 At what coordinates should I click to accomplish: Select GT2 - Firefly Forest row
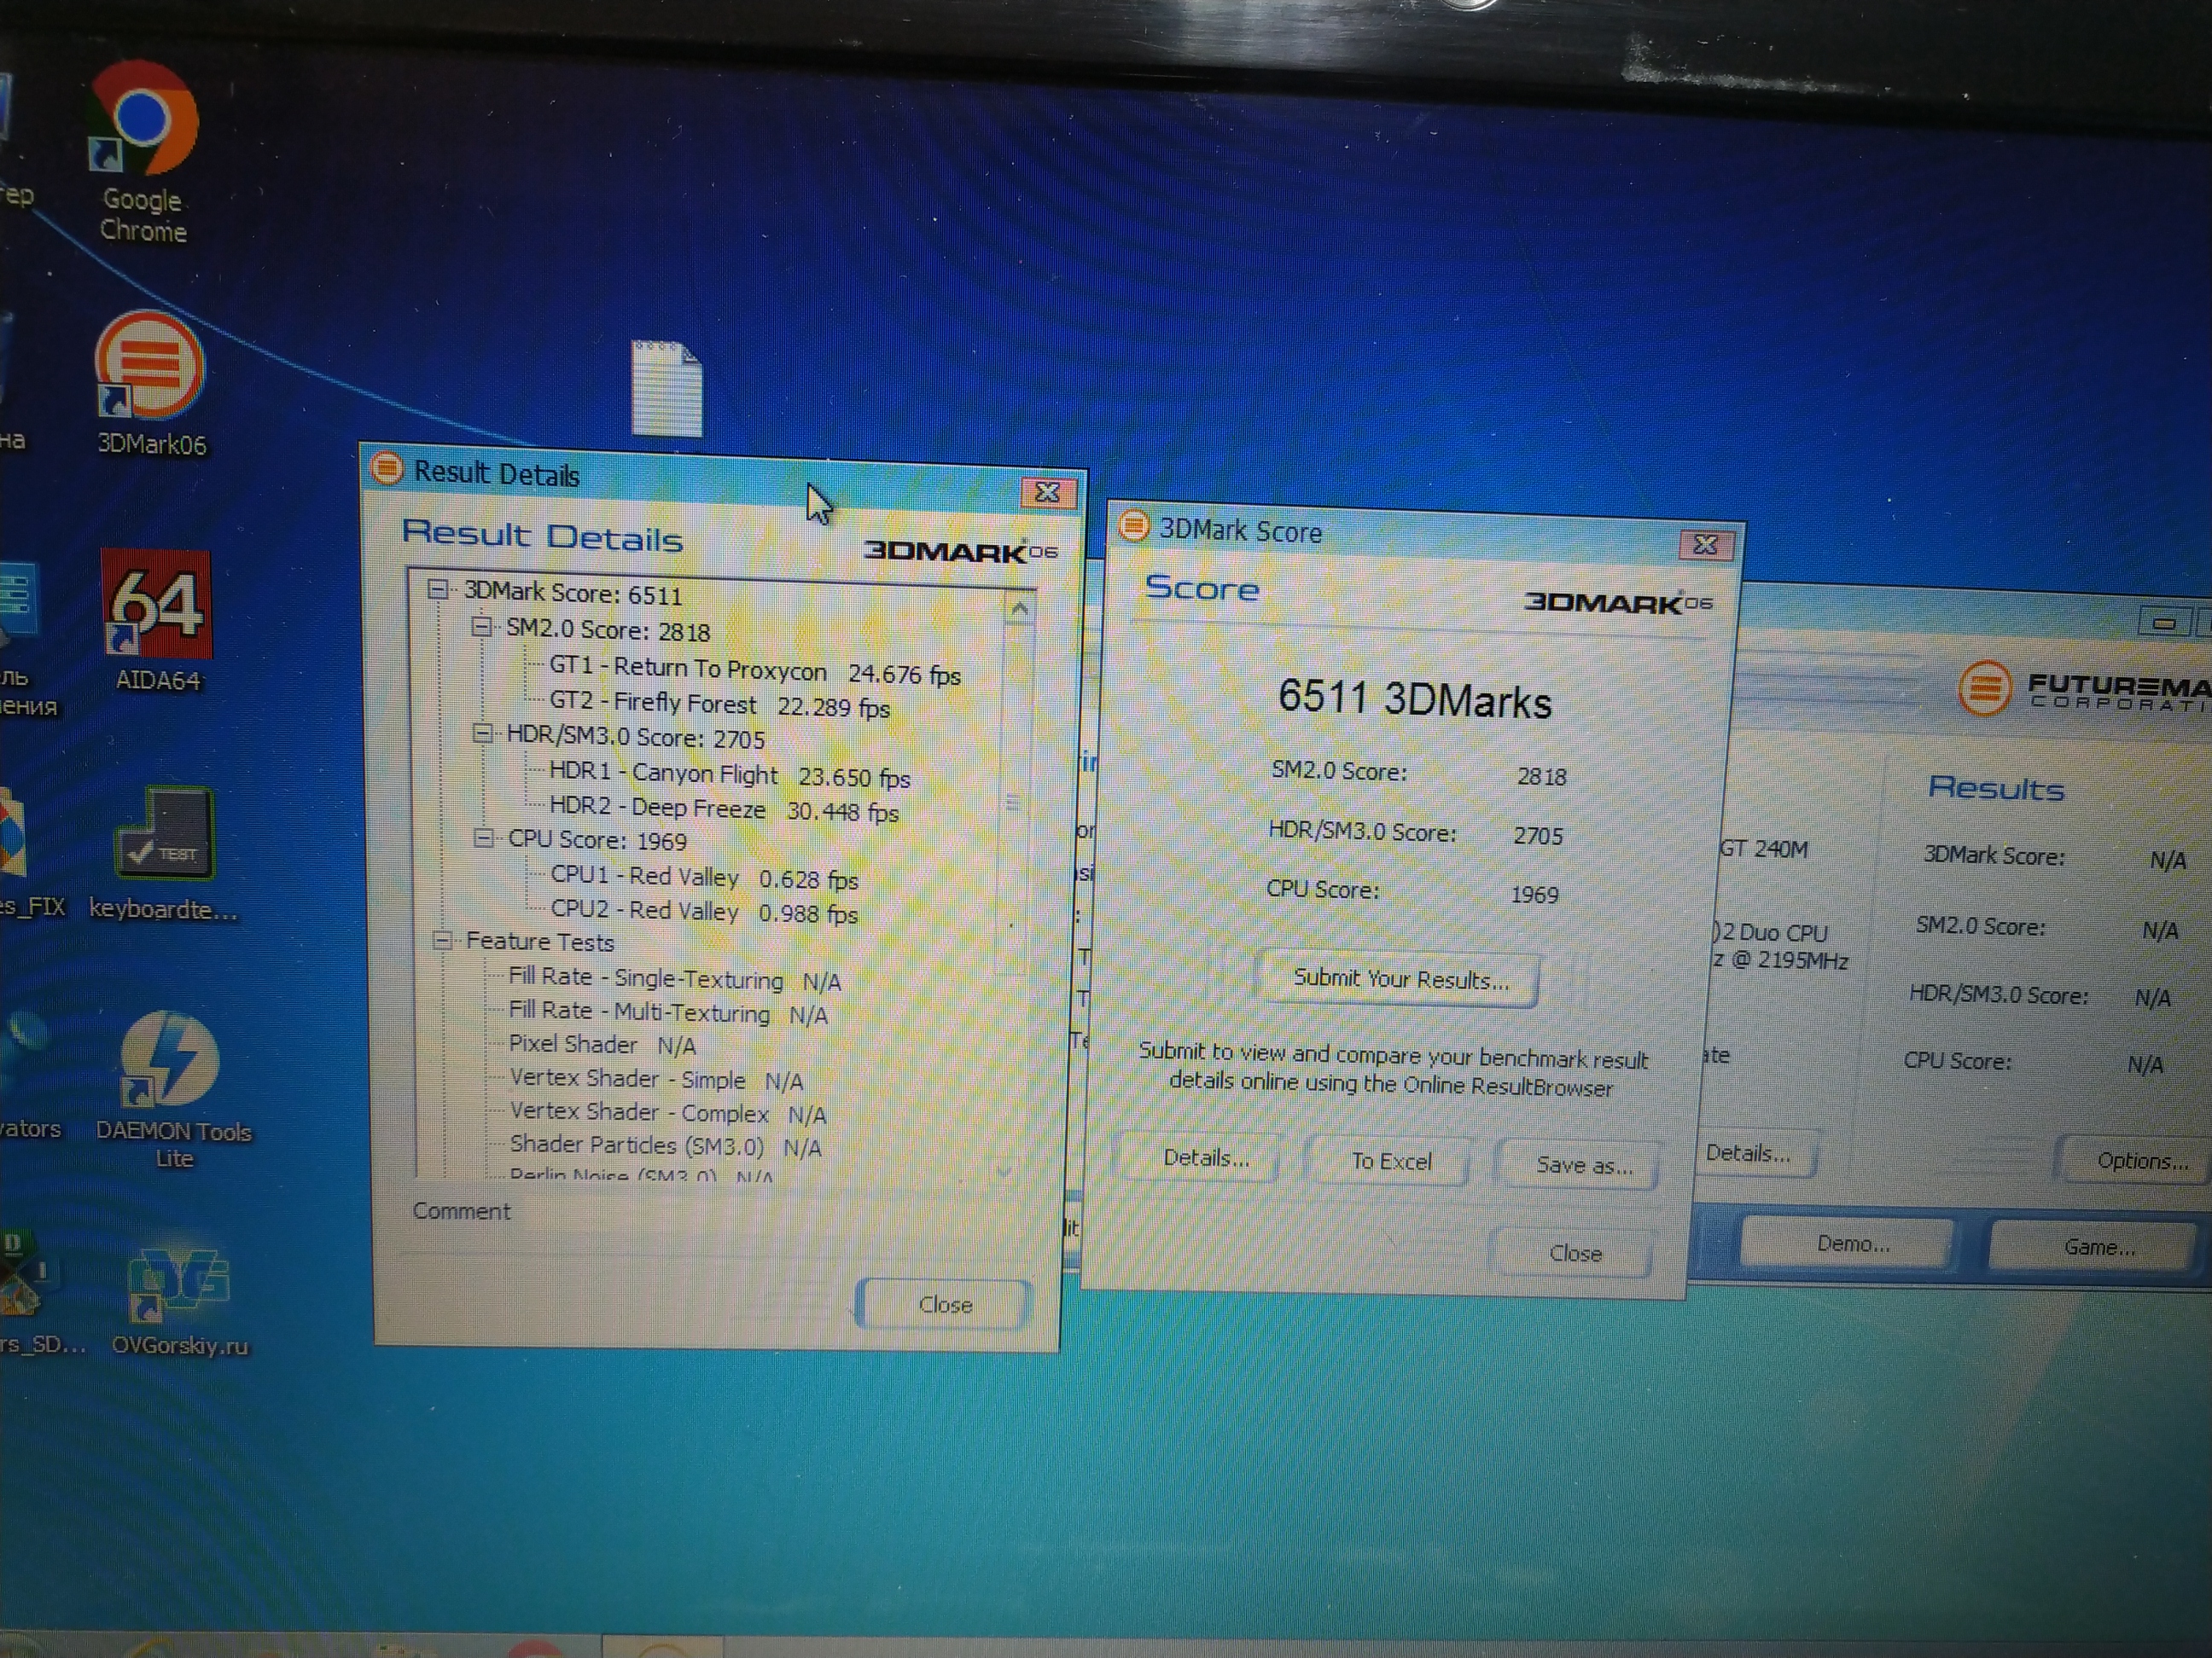(720, 705)
